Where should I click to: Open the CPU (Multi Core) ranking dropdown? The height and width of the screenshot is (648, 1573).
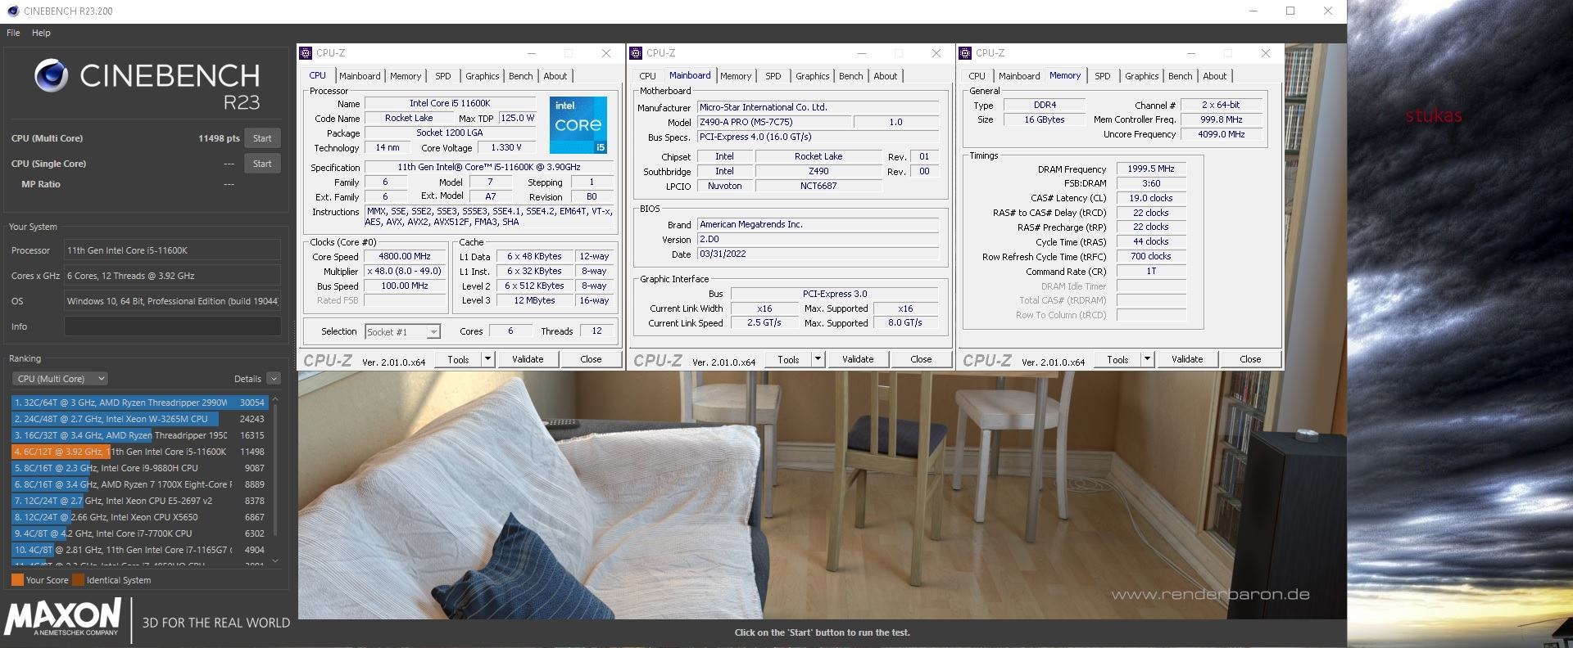[60, 379]
